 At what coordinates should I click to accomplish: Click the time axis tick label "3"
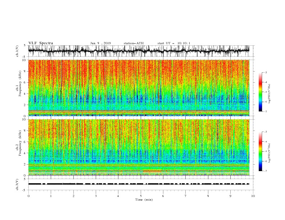pos(96,196)
